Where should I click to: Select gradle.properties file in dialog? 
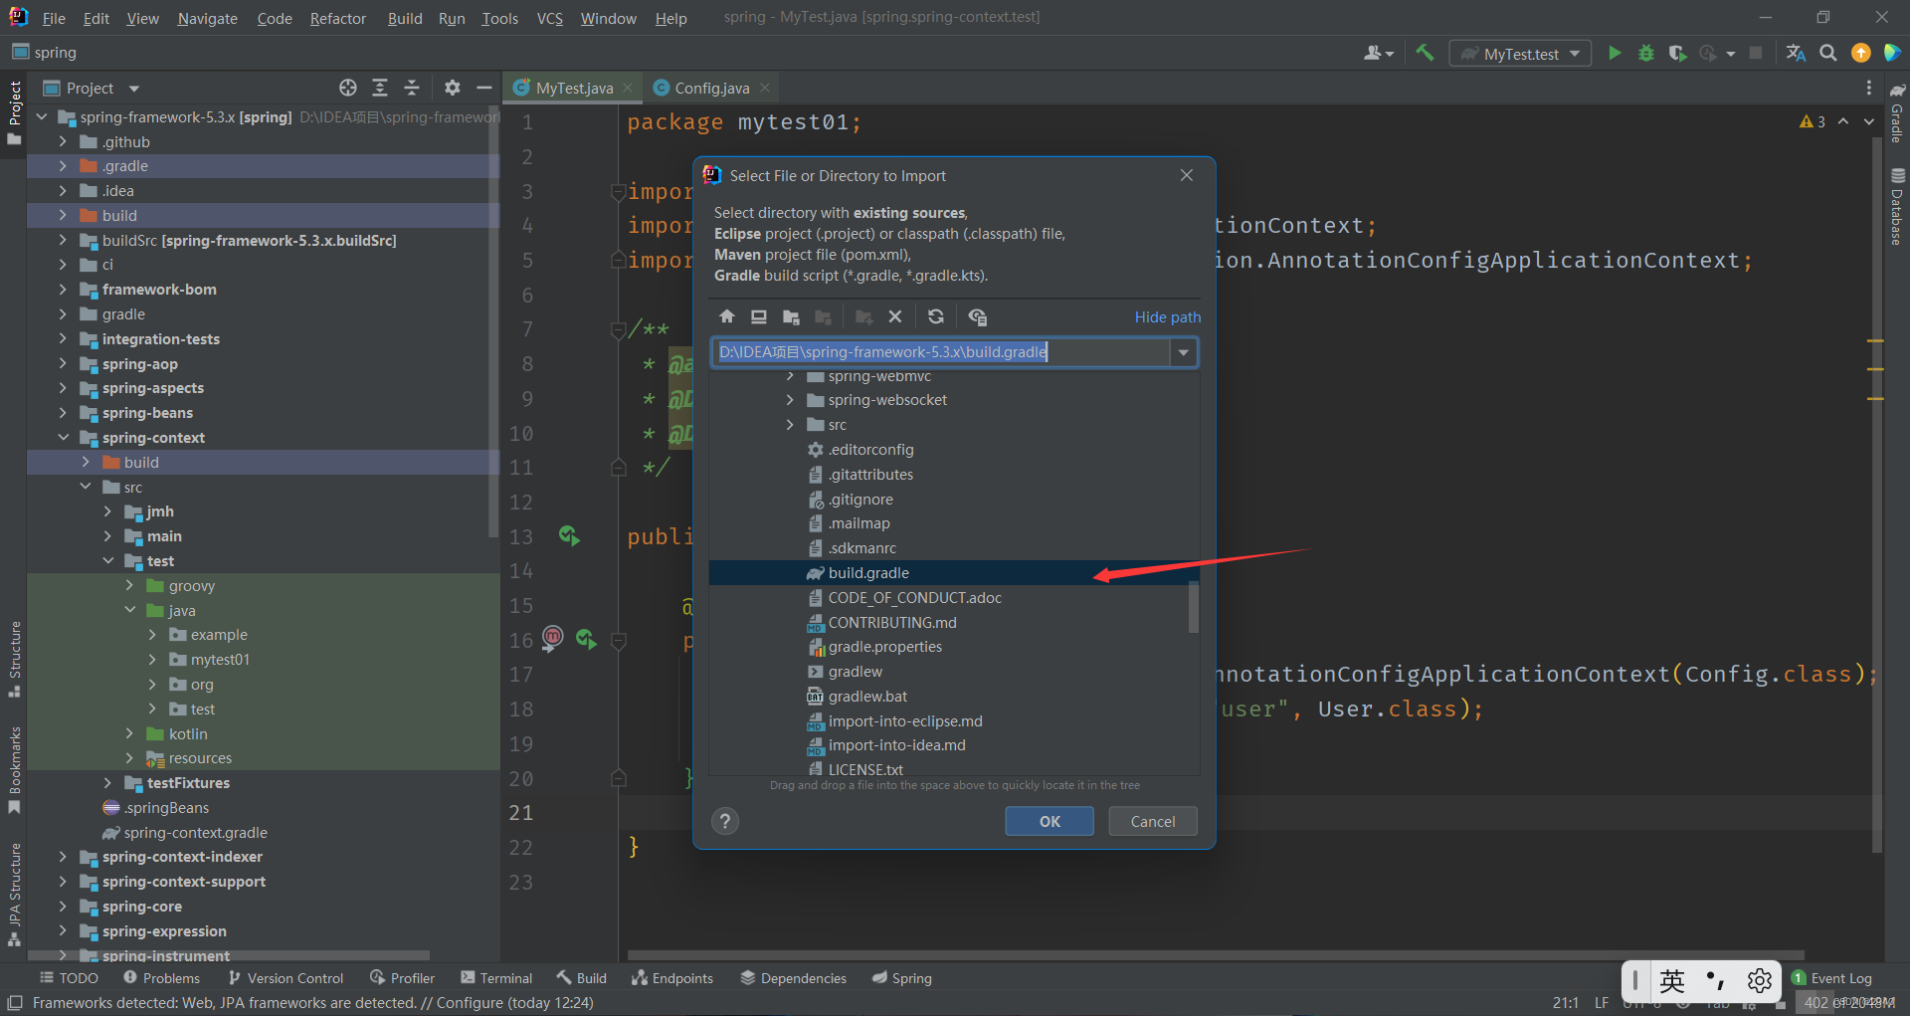[884, 647]
